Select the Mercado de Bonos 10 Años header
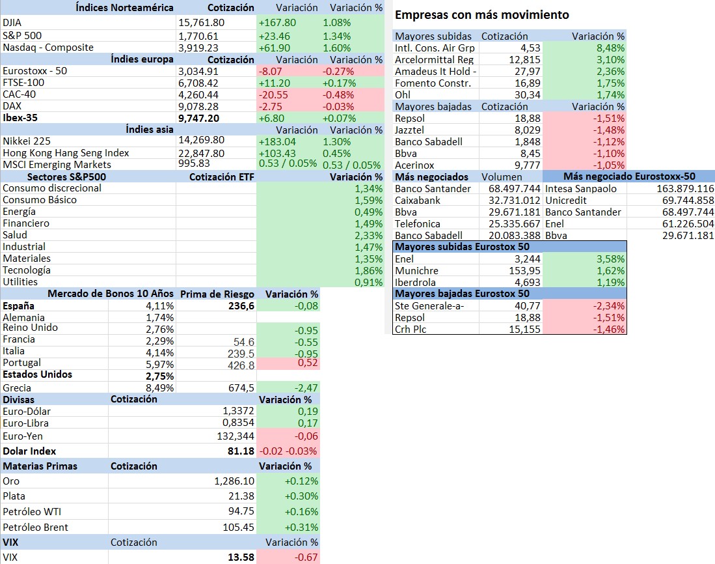This screenshot has height=564, width=715. click(111, 294)
